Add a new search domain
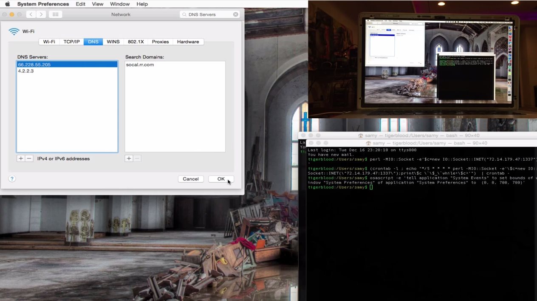 pos(129,159)
